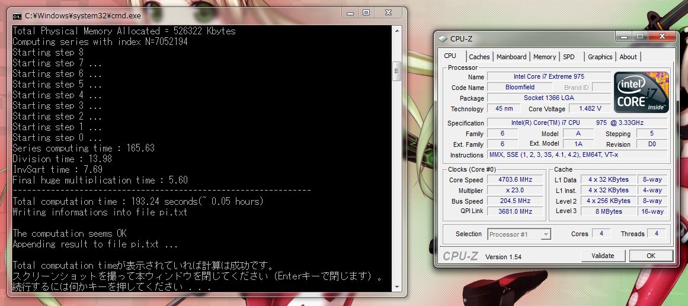Click the Stepping value '5'
This screenshot has width=688, height=306.
tap(652, 134)
